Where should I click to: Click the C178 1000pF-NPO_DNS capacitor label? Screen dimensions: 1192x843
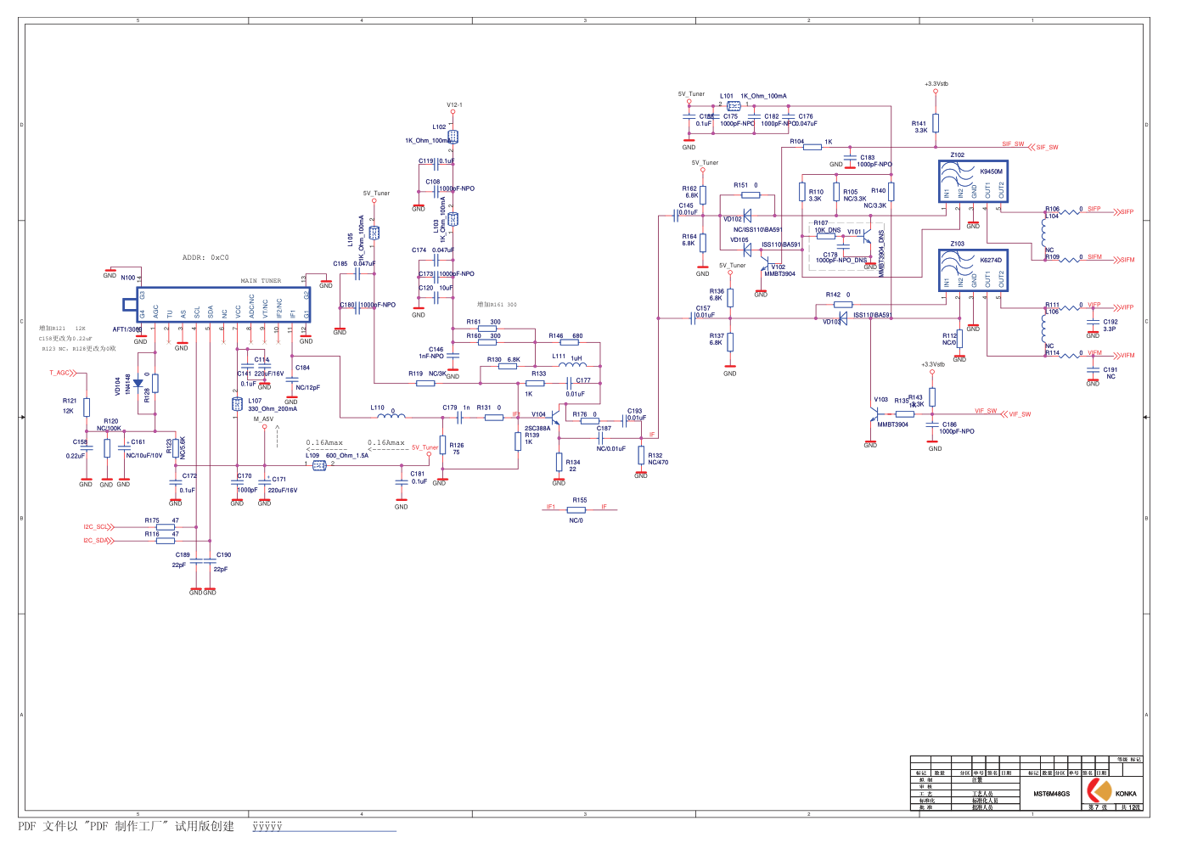pyautogui.click(x=841, y=257)
